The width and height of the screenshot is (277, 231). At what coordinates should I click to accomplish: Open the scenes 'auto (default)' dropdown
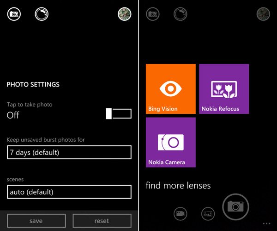pos(69,192)
